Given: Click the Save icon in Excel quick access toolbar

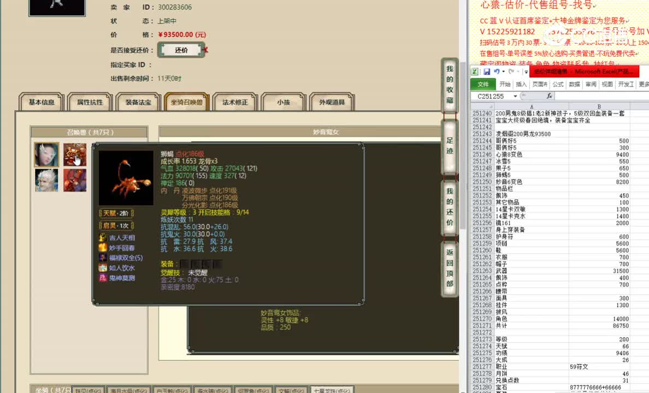Looking at the screenshot, I should coord(487,72).
